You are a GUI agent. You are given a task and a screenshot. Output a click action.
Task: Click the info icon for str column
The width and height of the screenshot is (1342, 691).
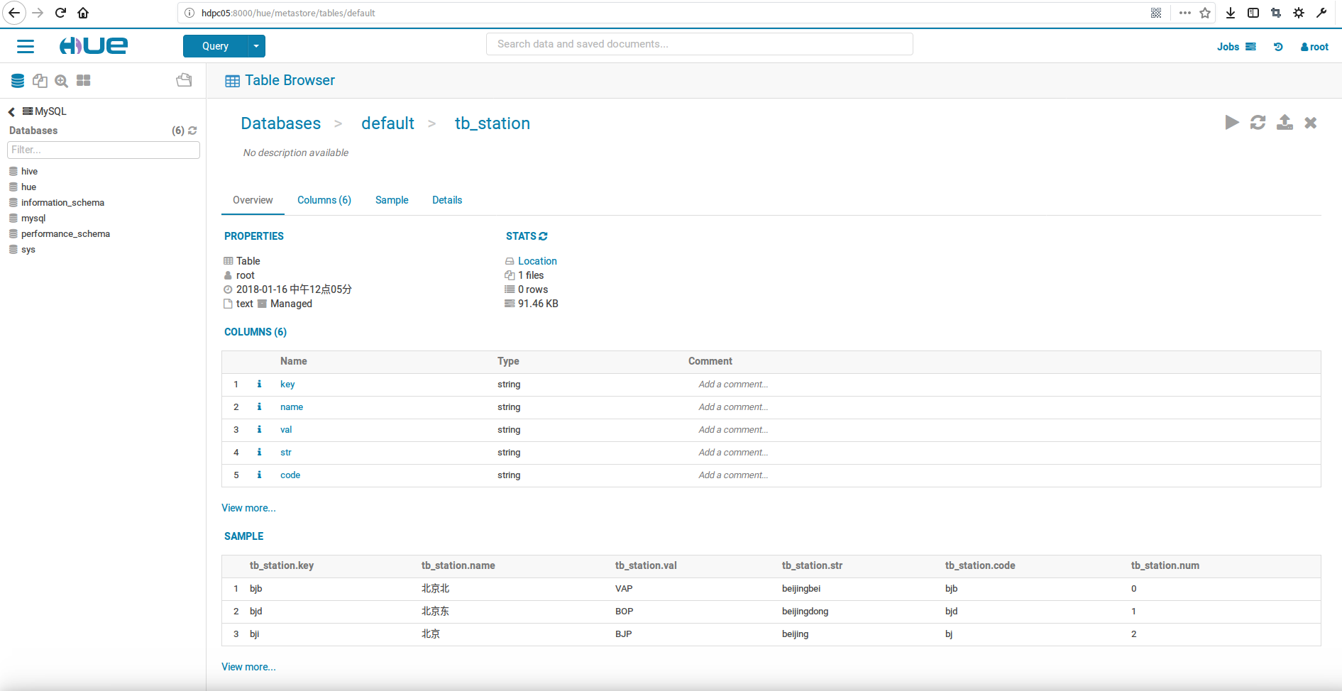click(x=259, y=452)
